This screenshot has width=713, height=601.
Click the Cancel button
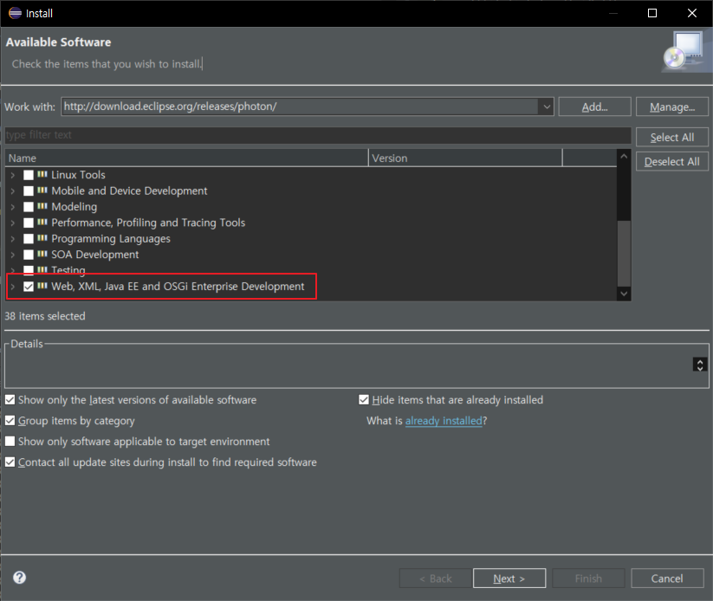(x=667, y=578)
